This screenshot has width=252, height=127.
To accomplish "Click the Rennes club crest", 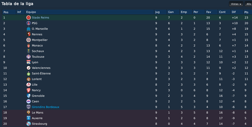I will (x=29, y=34).
